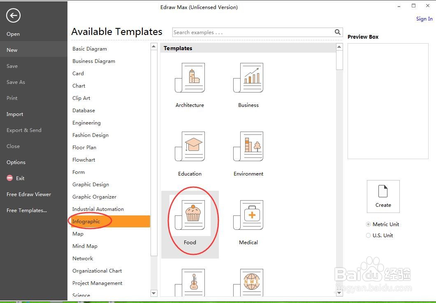Viewport: 436px width, 303px height.
Task: Select the Infographic category
Action: tap(110, 222)
